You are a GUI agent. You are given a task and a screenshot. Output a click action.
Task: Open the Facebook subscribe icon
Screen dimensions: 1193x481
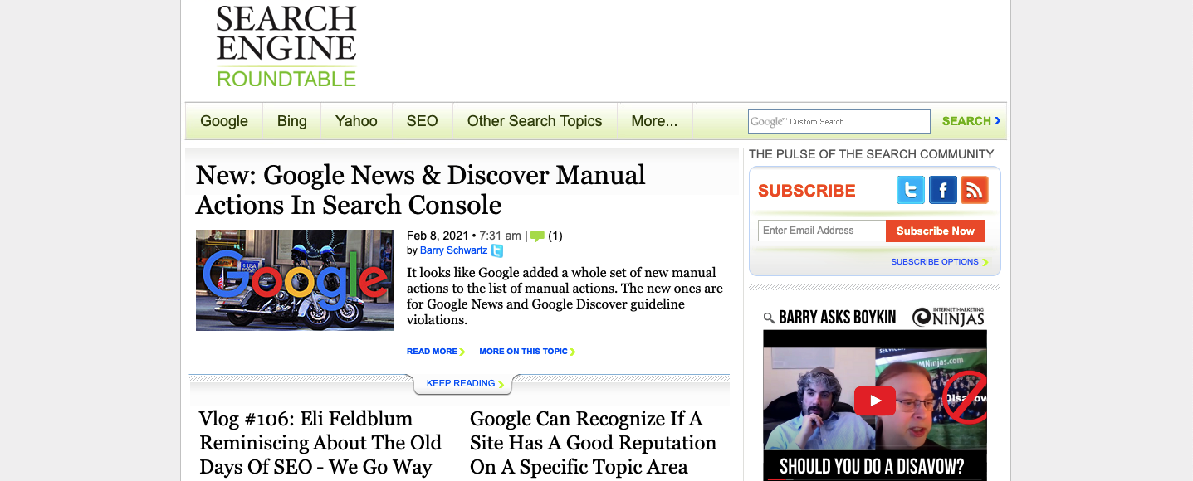point(943,190)
